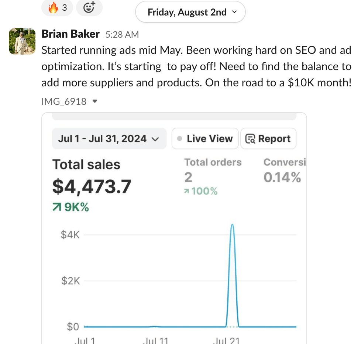The width and height of the screenshot is (361, 344).
Task: Collapse the IMG_6918 image preview
Action: tap(95, 101)
